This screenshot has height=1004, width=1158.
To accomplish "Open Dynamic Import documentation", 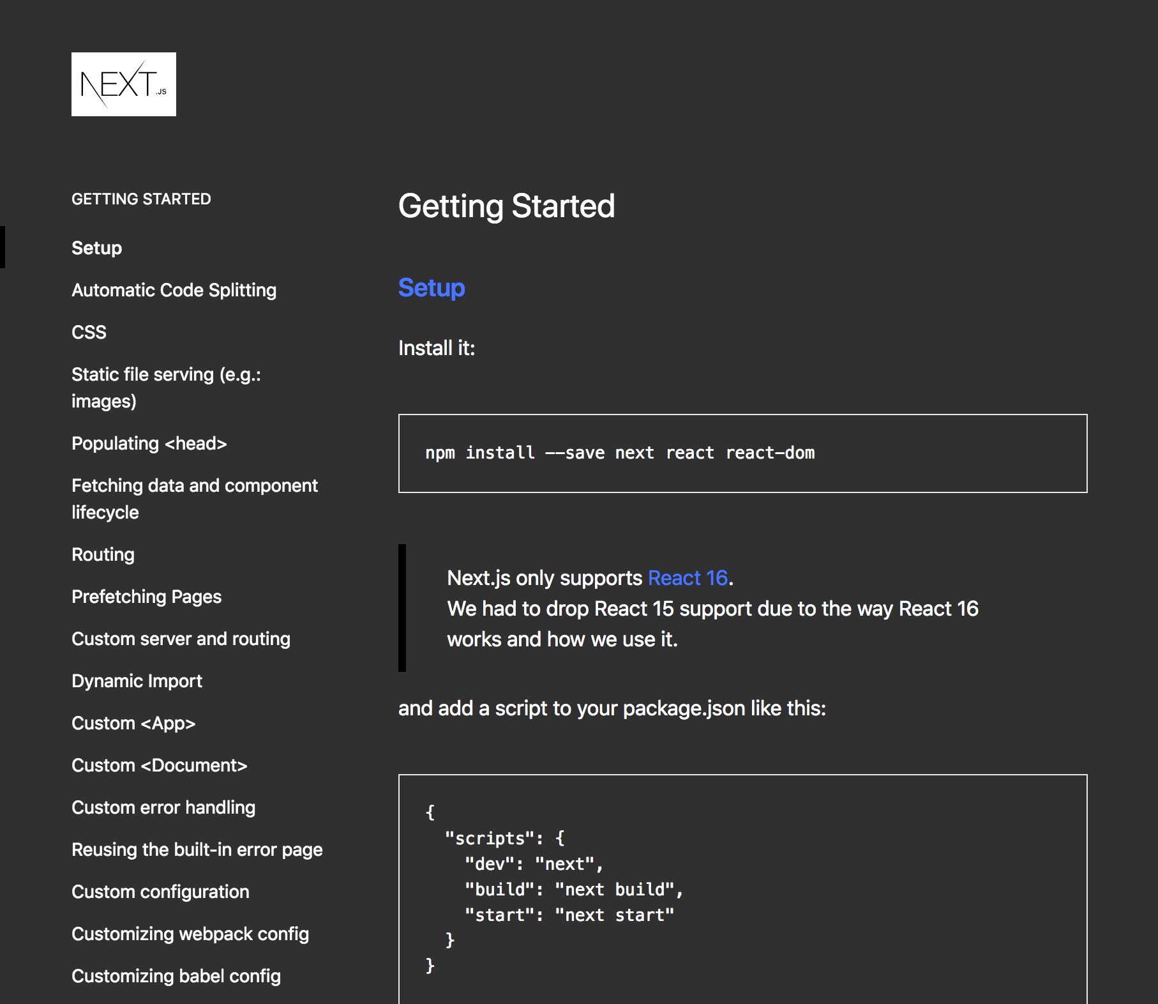I will click(137, 681).
